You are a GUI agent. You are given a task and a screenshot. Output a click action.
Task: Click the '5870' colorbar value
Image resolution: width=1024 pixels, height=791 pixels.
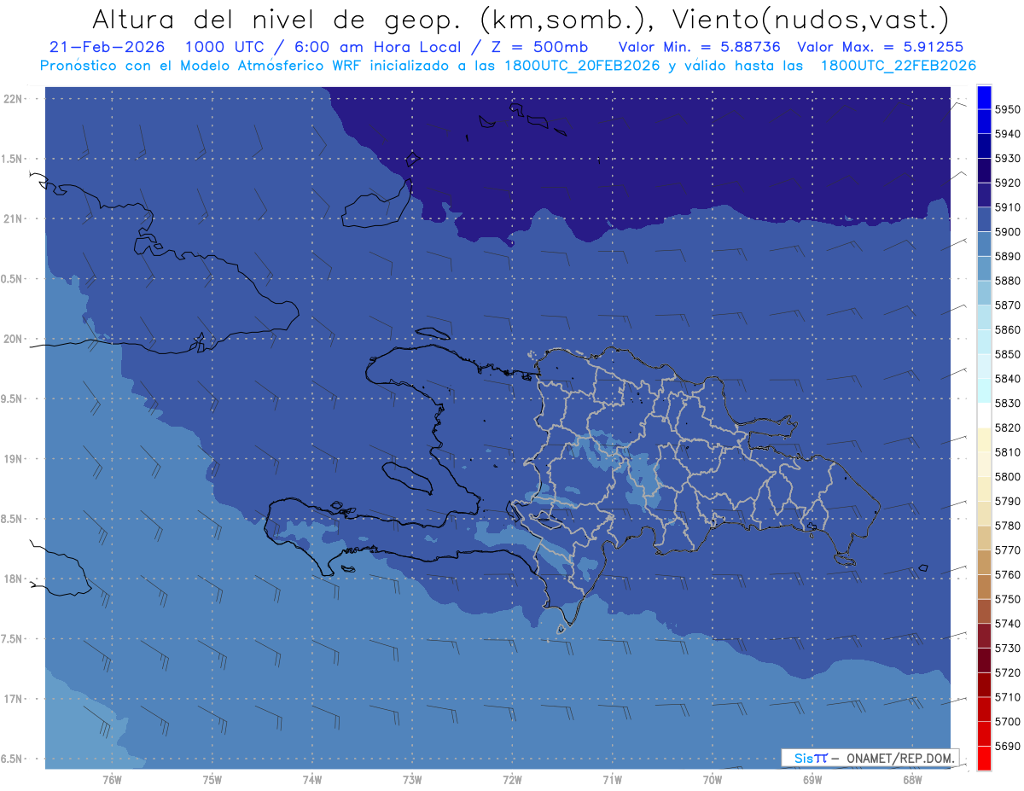pos(1007,305)
